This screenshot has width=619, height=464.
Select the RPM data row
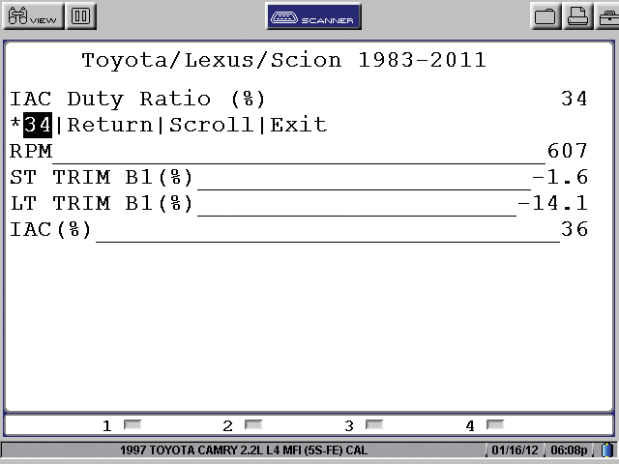299,152
